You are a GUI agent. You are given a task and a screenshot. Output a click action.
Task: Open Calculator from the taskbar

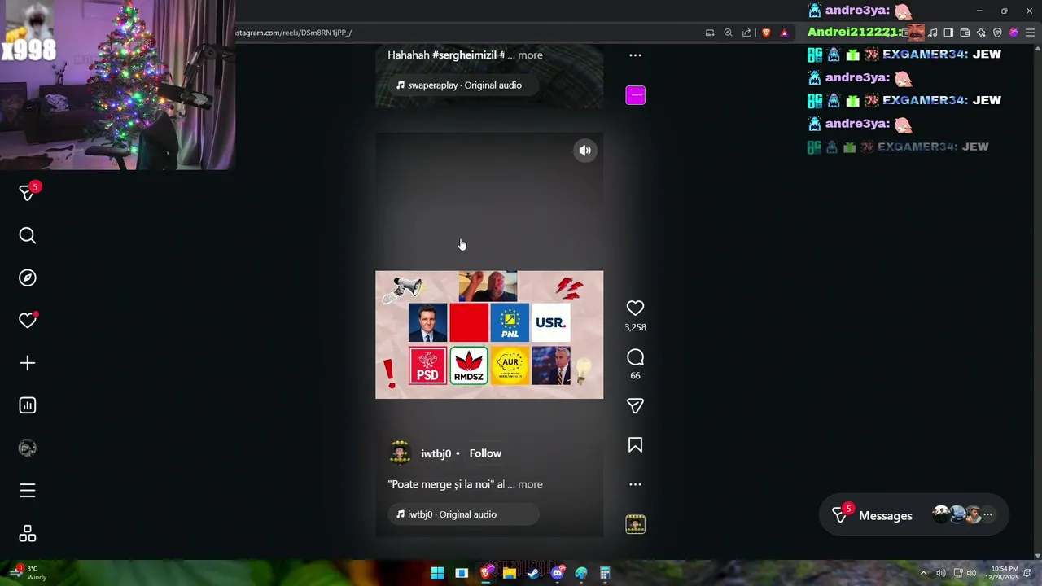pos(605,573)
